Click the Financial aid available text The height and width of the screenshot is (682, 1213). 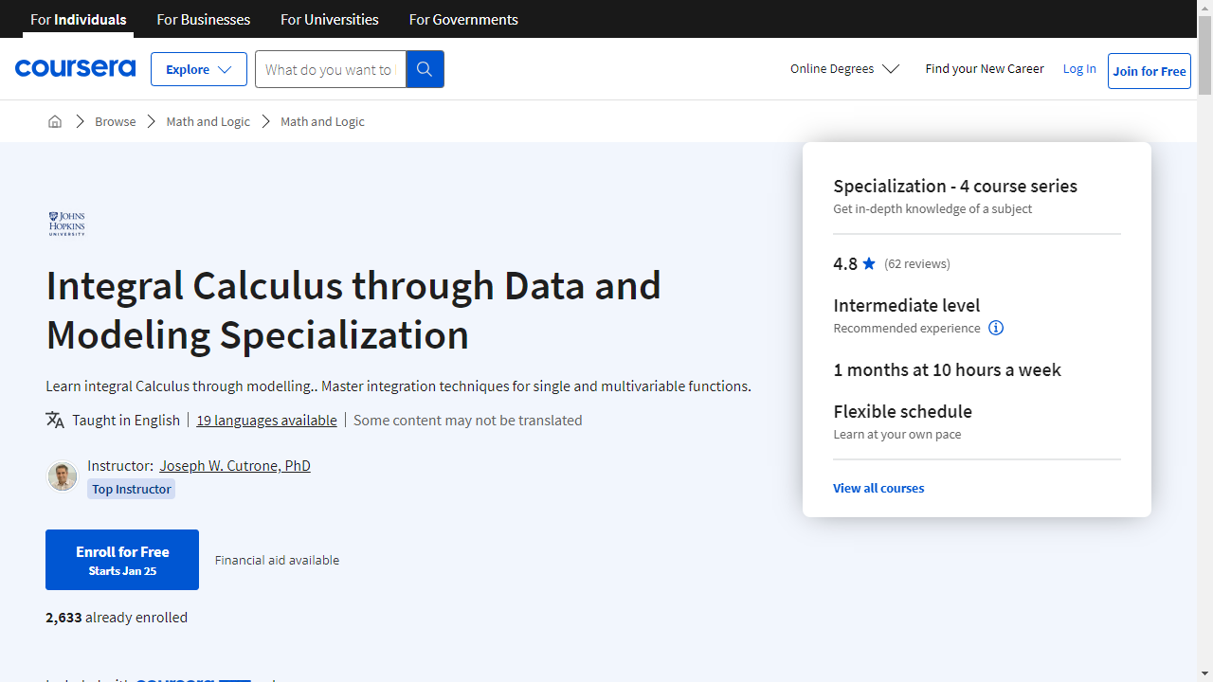[x=277, y=560]
